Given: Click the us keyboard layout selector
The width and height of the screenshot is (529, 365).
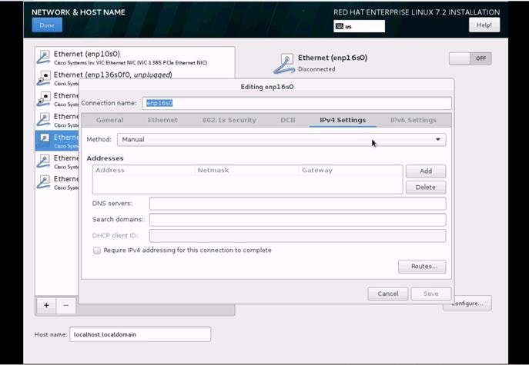Looking at the screenshot, I should (x=359, y=26).
